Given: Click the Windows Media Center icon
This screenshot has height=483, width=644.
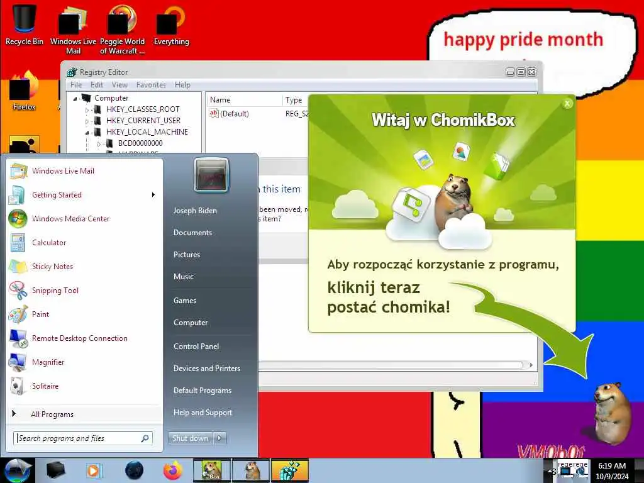Looking at the screenshot, I should point(18,218).
